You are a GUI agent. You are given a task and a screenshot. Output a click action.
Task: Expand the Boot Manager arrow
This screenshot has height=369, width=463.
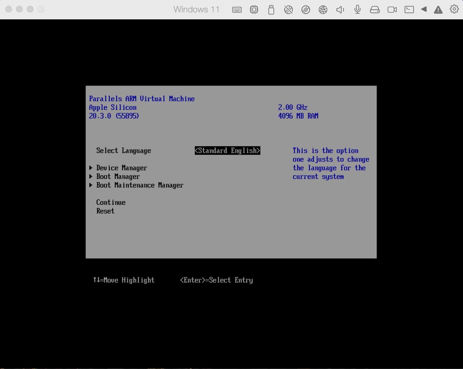point(91,176)
